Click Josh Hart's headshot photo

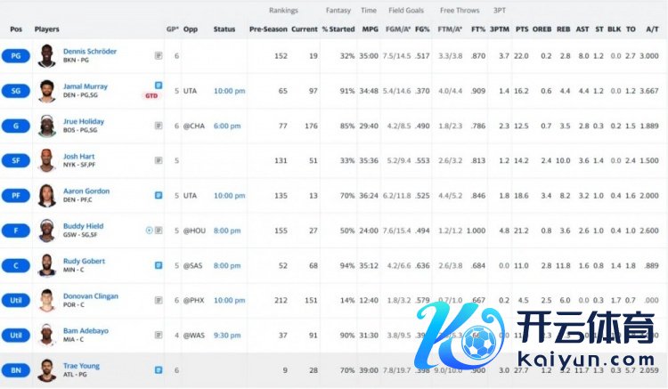(46, 160)
